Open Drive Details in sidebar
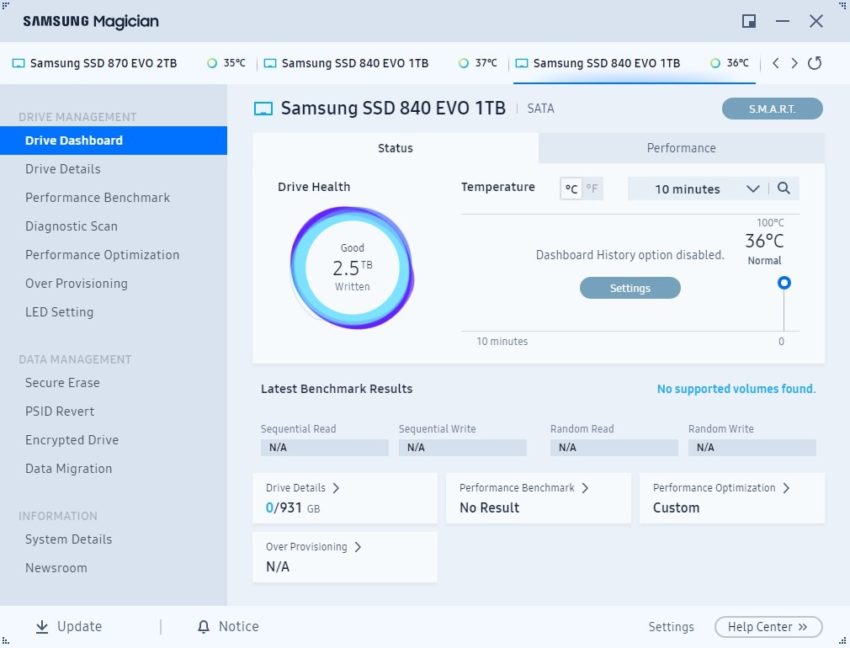 (x=114, y=169)
